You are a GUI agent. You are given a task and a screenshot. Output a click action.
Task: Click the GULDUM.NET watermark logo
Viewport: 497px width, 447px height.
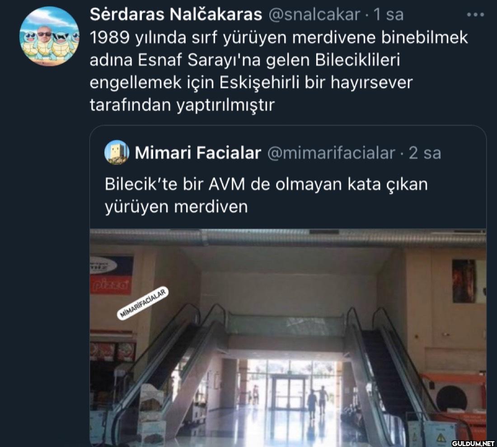tap(473, 443)
